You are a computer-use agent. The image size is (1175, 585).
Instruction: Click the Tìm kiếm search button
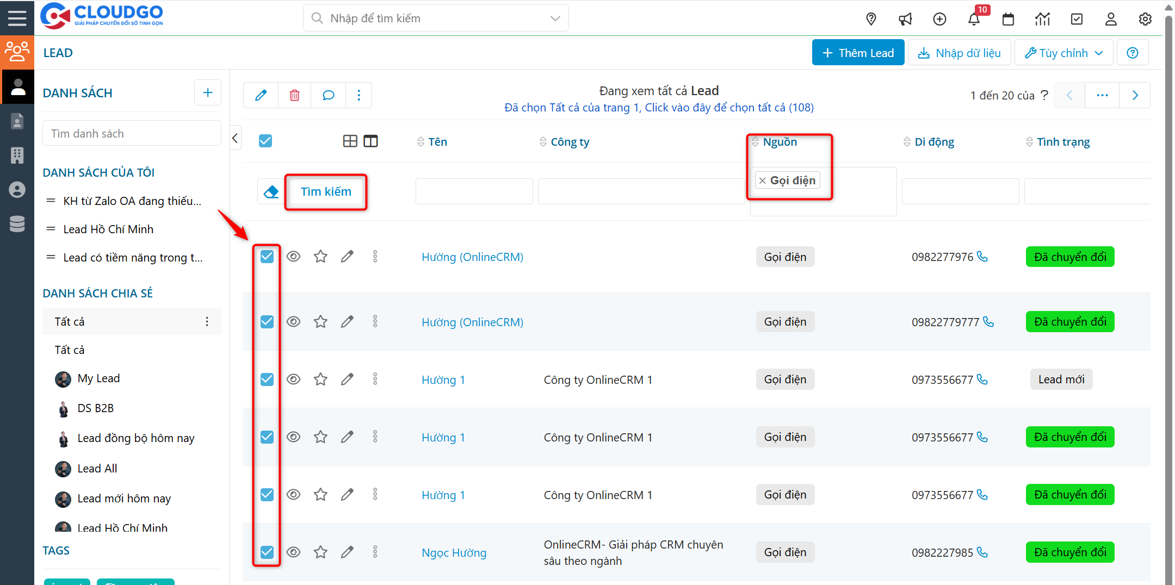[x=326, y=192]
